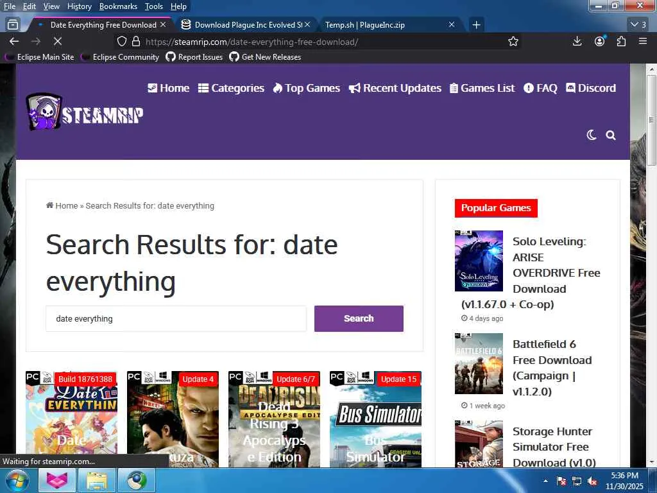Click the scrollbar down arrow

click(651, 462)
